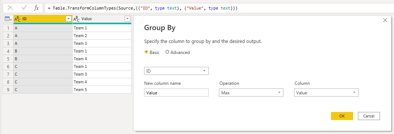Click the fx function icon
Viewport: 394px width, 134px height.
point(36,8)
